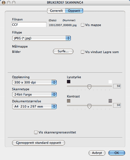This screenshot has height=160, width=130.
Task: Click the red close window button
Action: tap(4, 3)
